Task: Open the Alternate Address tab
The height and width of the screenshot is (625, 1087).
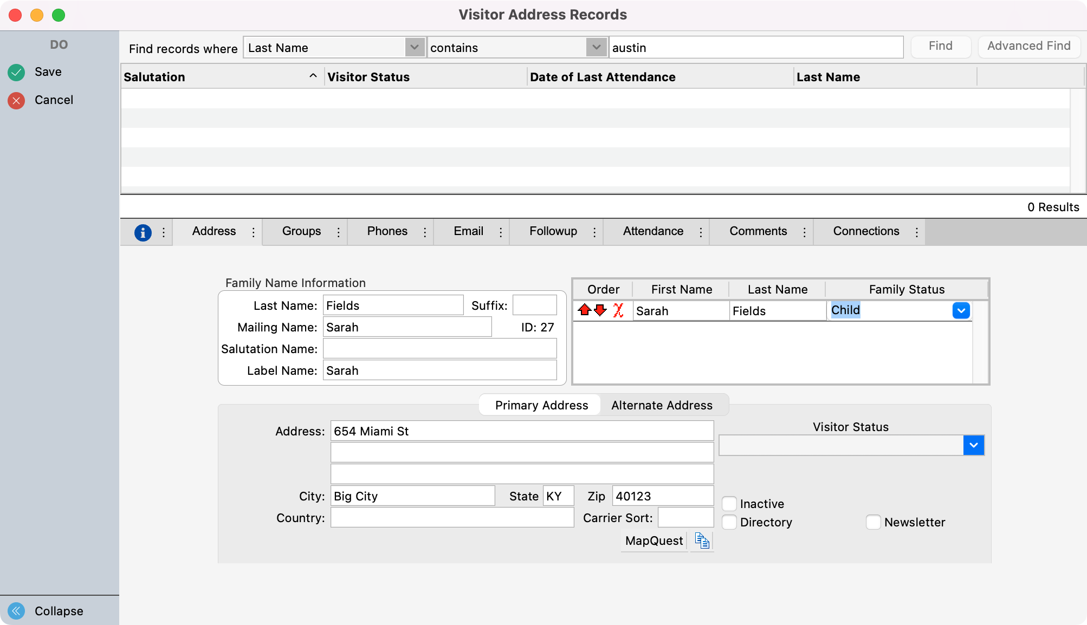Action: pyautogui.click(x=662, y=405)
